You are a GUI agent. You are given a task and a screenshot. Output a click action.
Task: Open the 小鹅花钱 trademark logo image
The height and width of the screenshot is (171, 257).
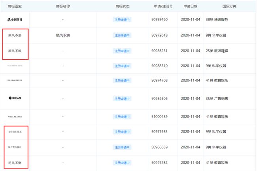click(x=15, y=19)
